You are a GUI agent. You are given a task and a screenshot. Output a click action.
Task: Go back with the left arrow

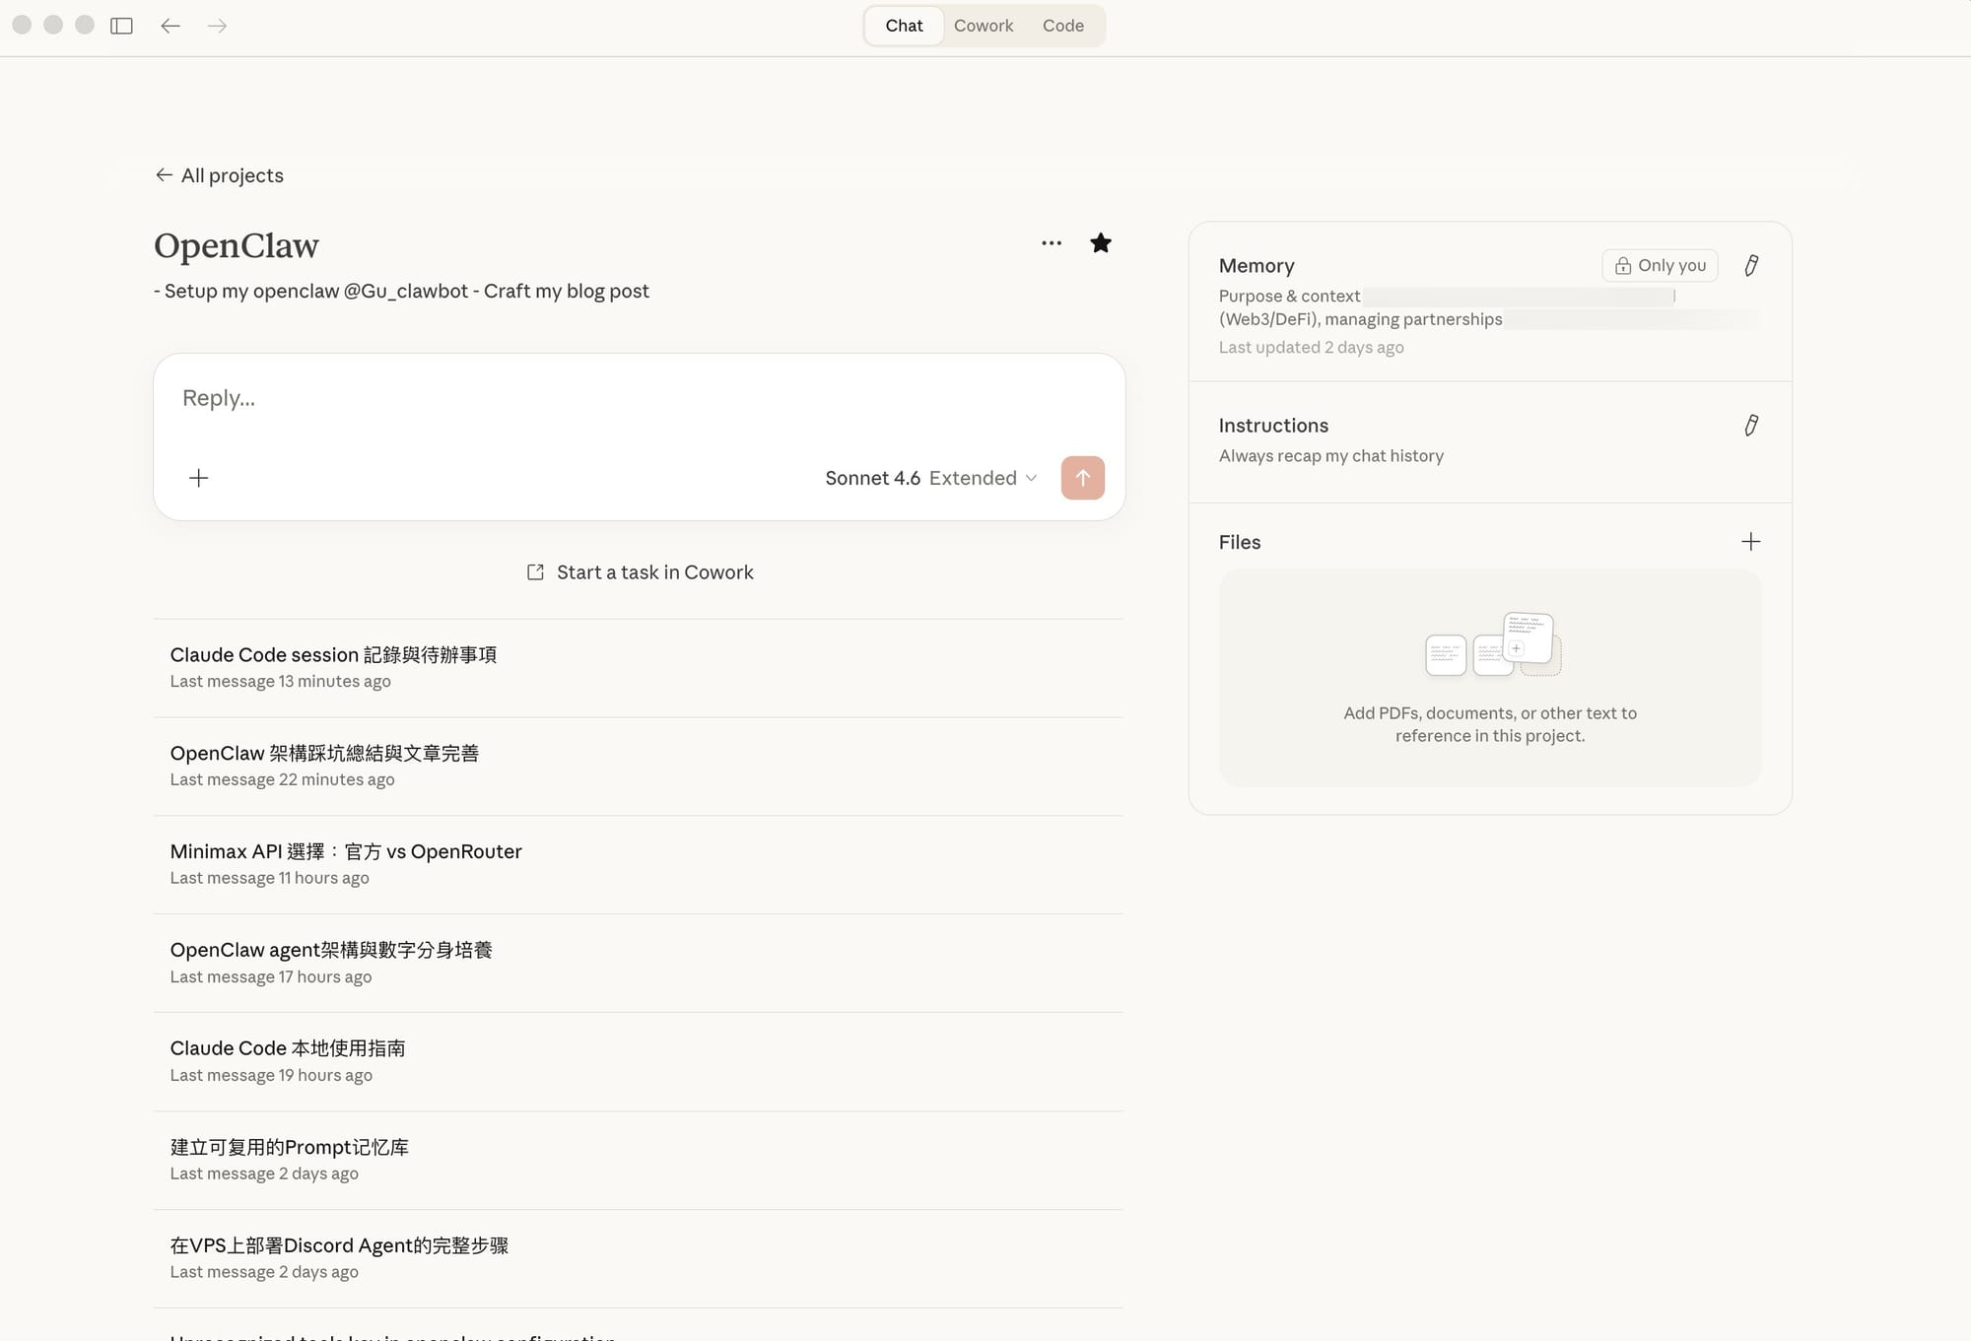[x=170, y=26]
